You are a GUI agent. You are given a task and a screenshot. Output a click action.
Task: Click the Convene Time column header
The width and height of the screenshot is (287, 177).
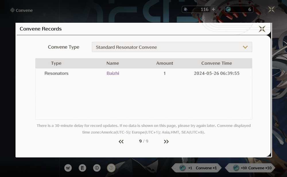216,63
